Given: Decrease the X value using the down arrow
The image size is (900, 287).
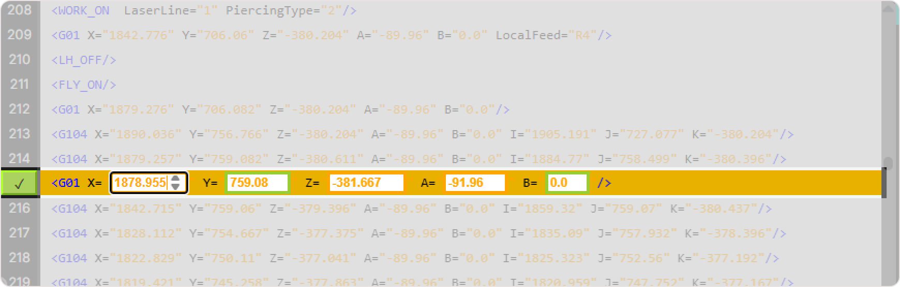Looking at the screenshot, I should tap(176, 186).
